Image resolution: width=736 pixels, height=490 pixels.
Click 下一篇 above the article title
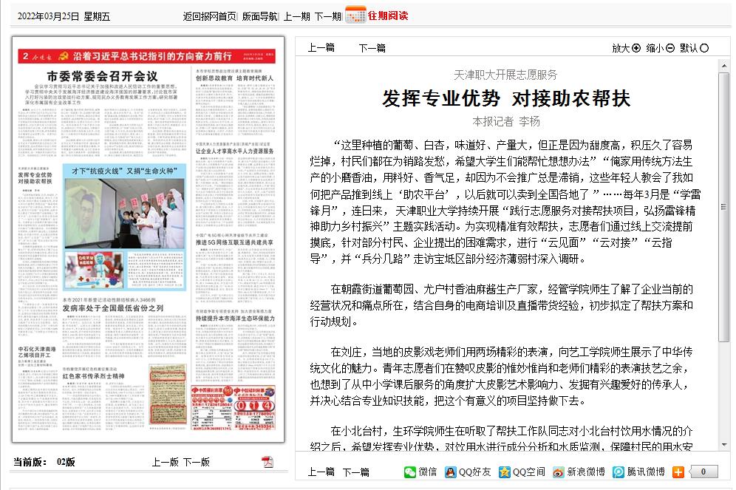click(x=372, y=48)
